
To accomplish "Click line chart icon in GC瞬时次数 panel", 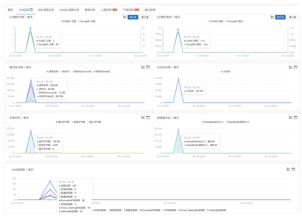I will click(125, 17).
